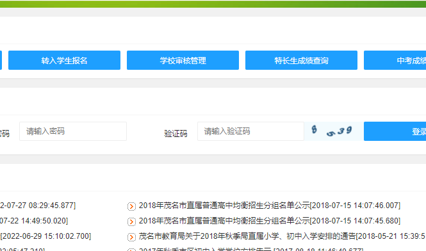Viewport: 426px width, 251px height.
Task: Focus the 请输入密码 password field
Action: 73,131
